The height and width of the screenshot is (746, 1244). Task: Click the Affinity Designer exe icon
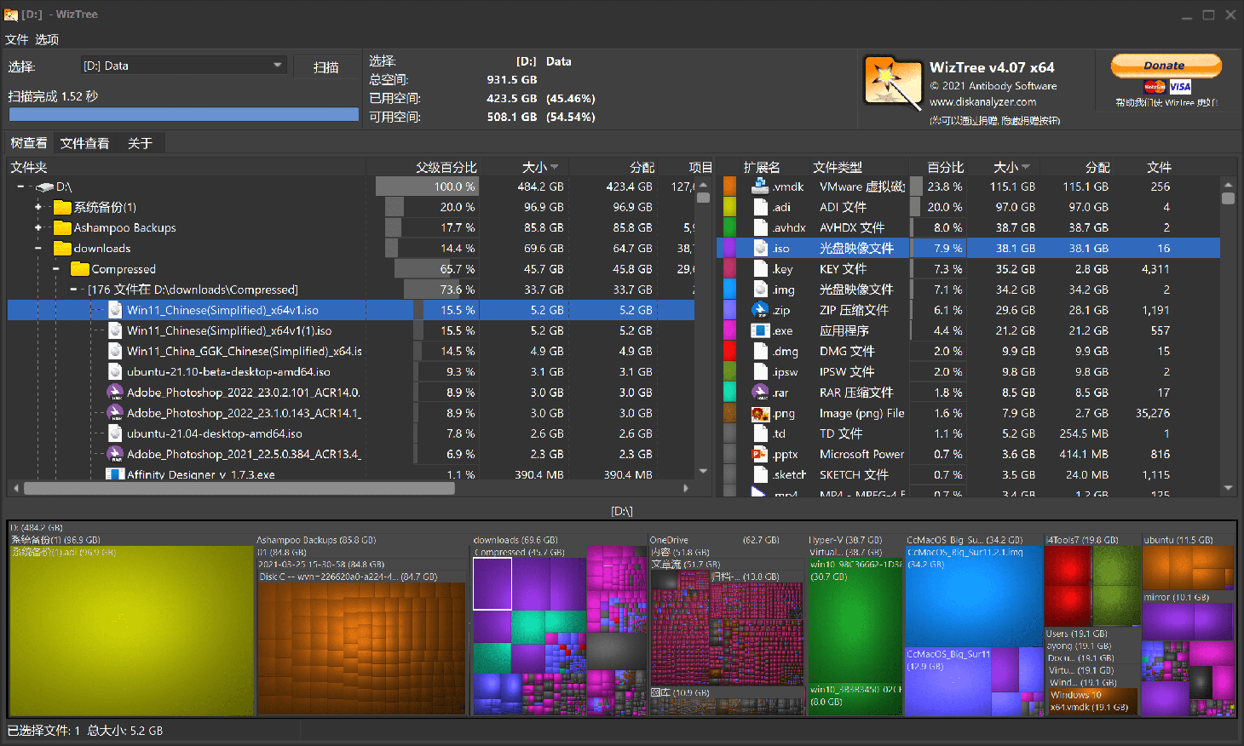click(115, 473)
